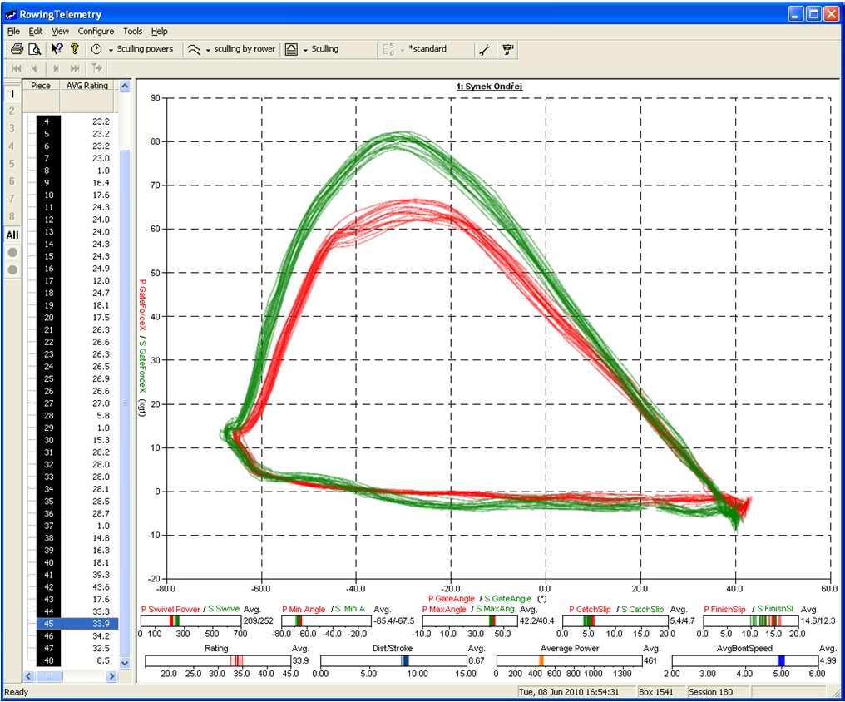The width and height of the screenshot is (845, 702).
Task: Open the Configure menu
Action: coord(96,32)
